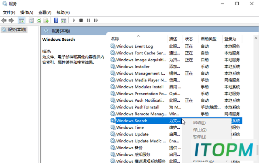
Task: Open the 文件(F) menu
Action: [x=9, y=13]
